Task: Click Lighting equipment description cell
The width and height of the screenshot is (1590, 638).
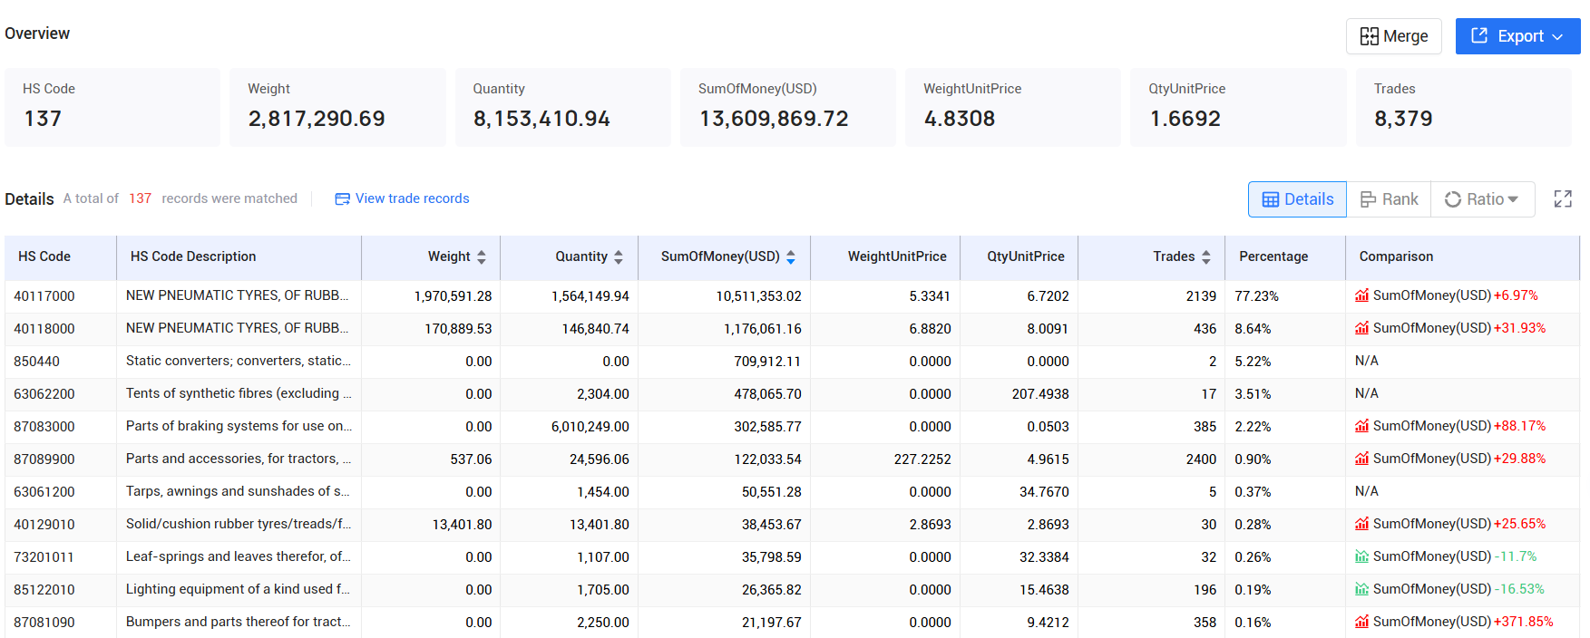Action: [239, 589]
